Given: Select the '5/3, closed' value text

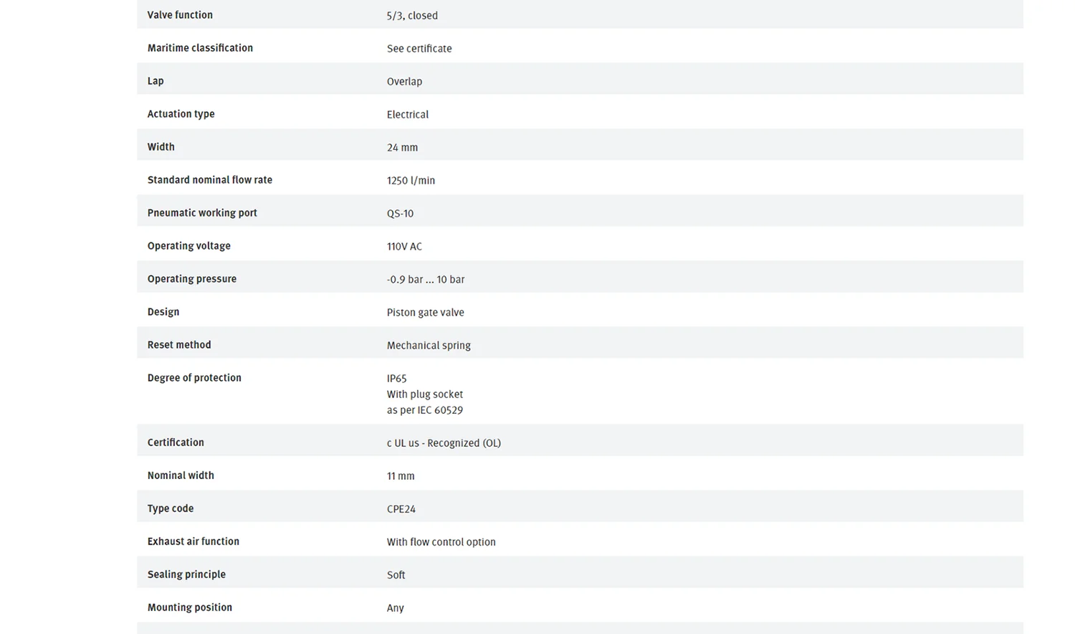Looking at the screenshot, I should 412,16.
